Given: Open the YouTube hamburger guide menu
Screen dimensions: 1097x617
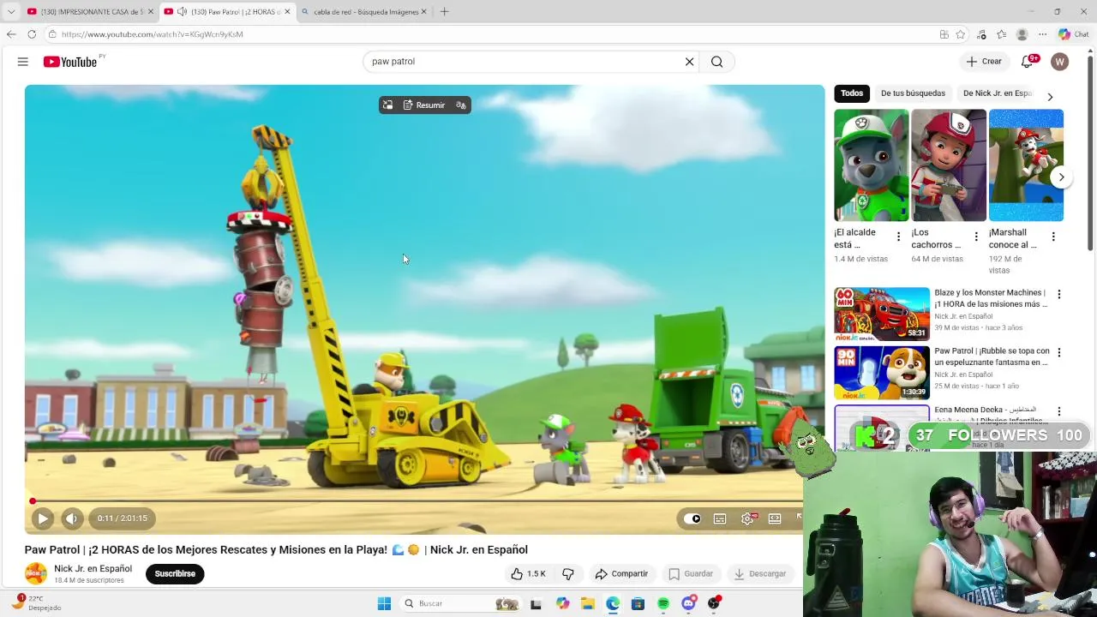Looking at the screenshot, I should click(23, 62).
